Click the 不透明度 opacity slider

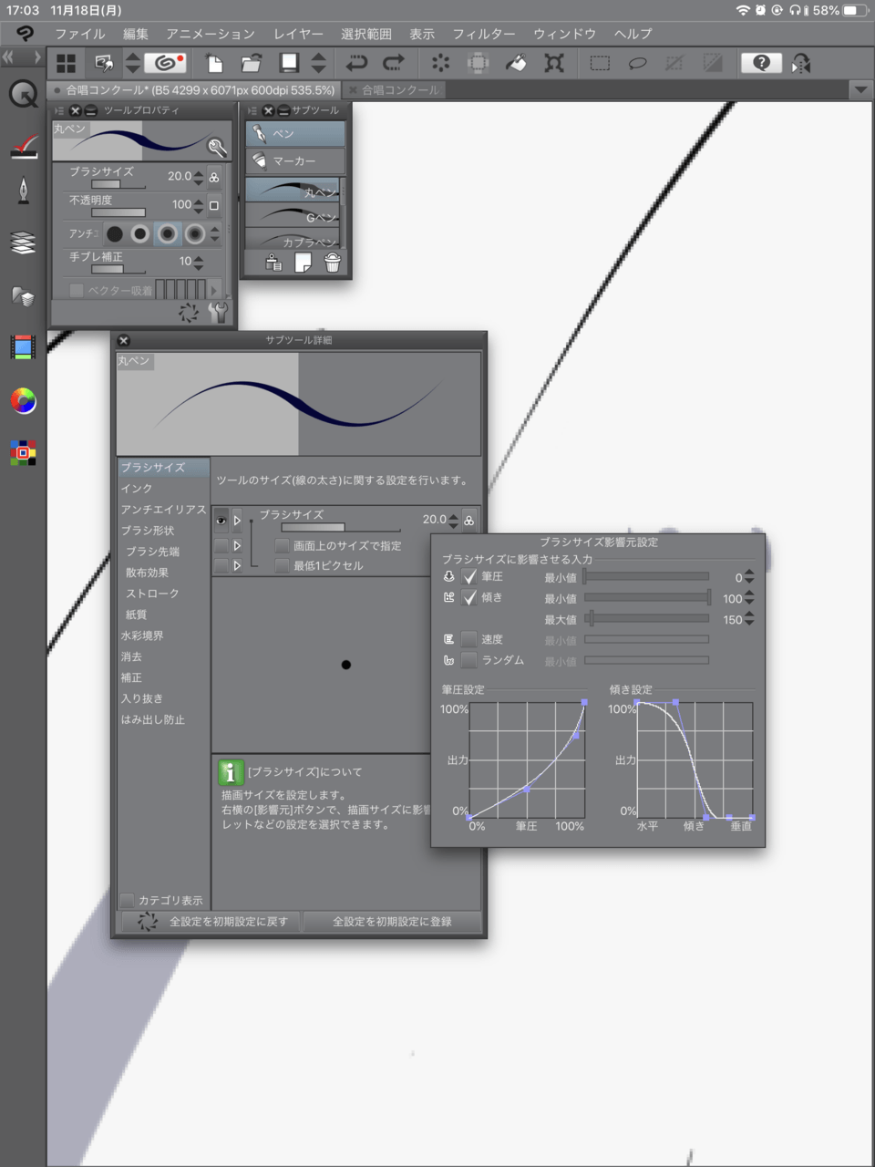point(118,212)
